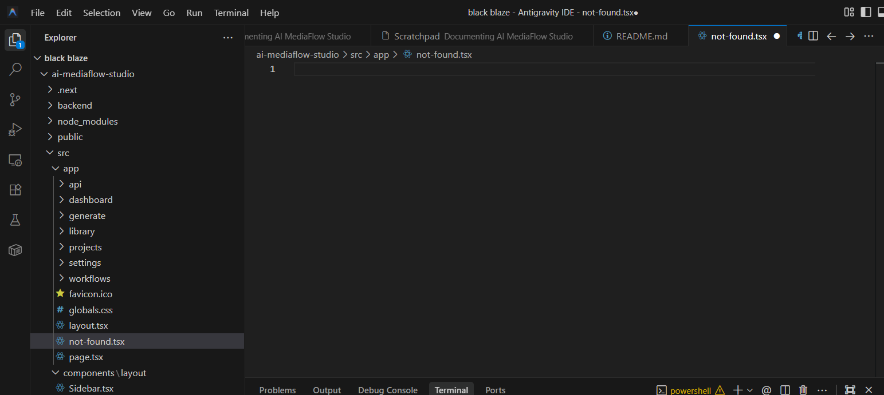Switch to the Debug Console tab
This screenshot has height=395, width=884.
[388, 390]
